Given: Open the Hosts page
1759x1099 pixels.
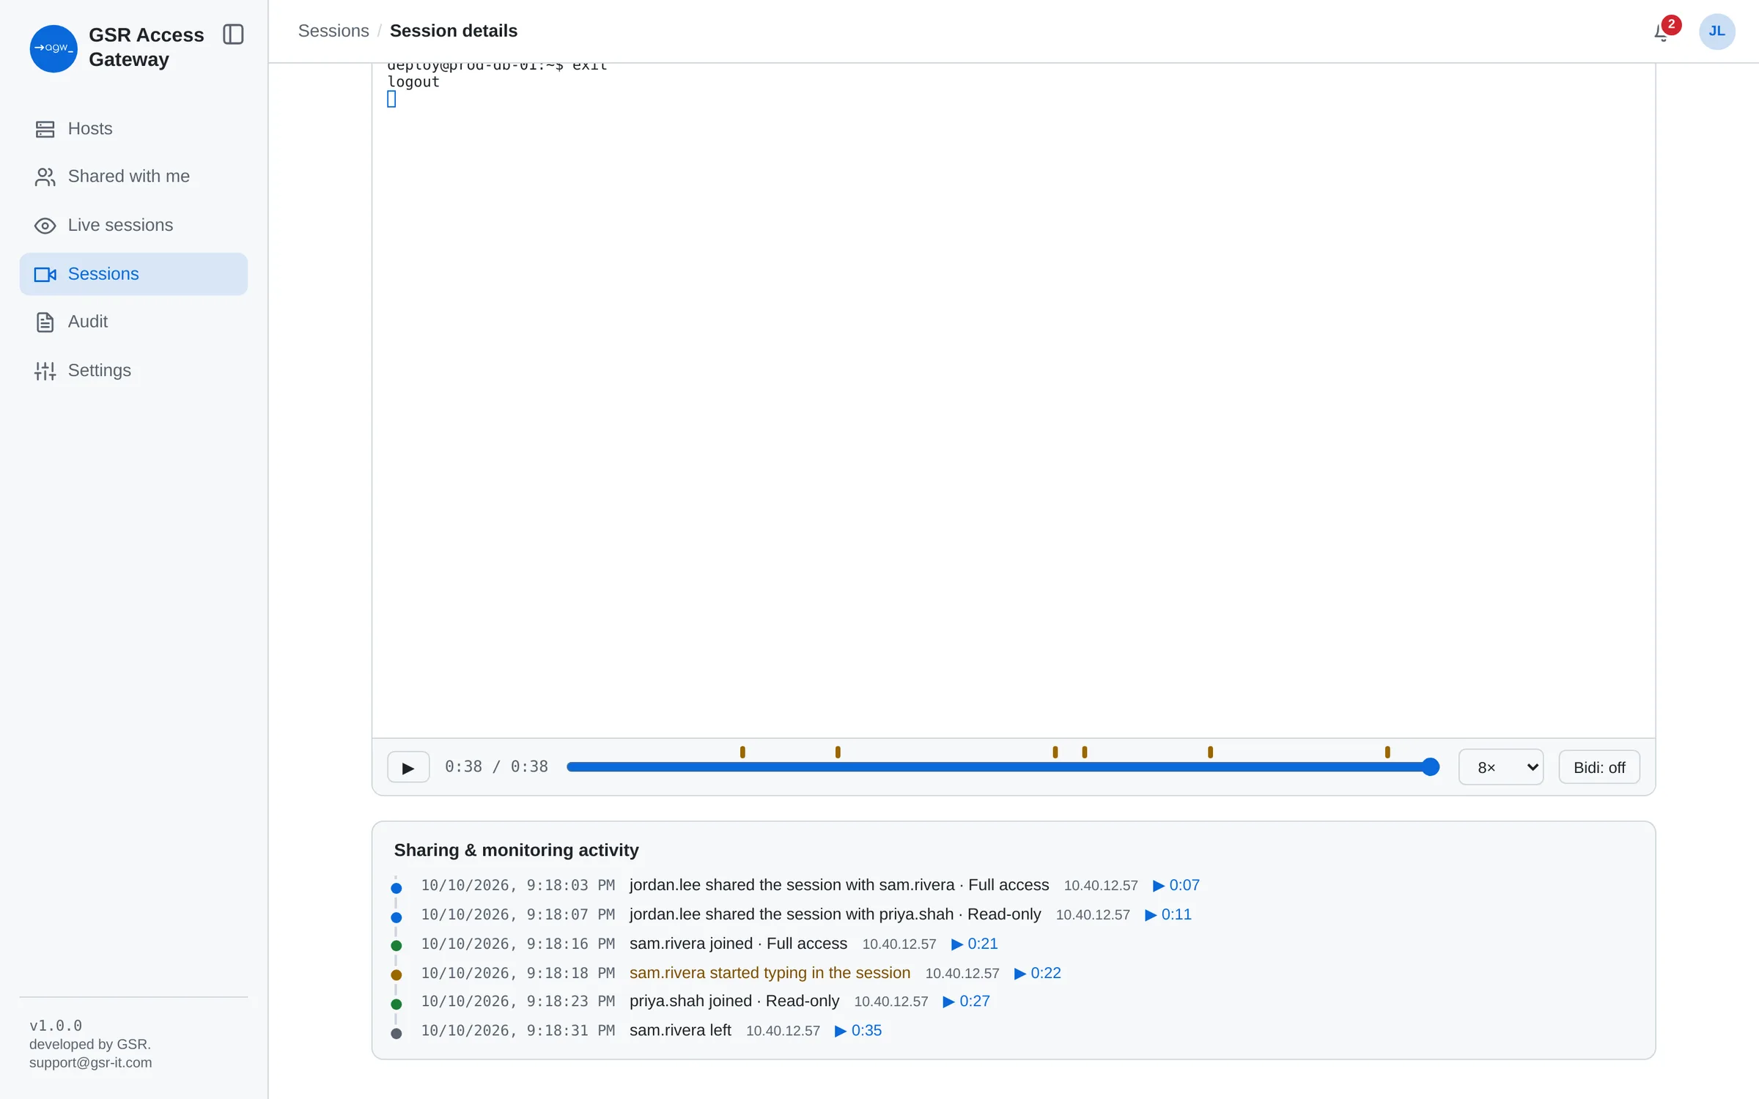Looking at the screenshot, I should pos(133,129).
